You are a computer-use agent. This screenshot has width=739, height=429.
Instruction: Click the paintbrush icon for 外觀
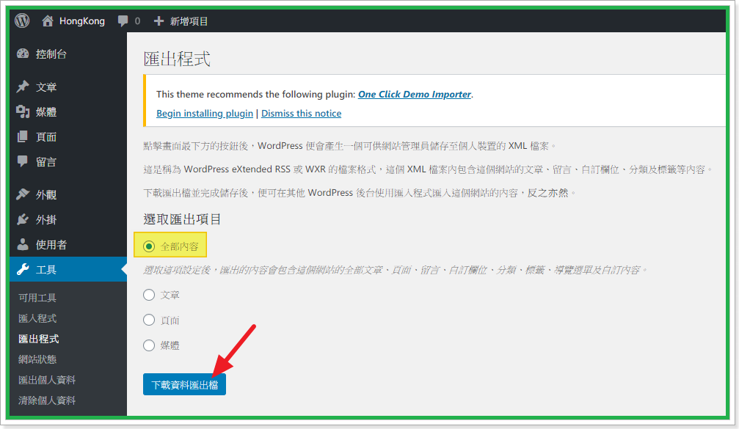23,194
